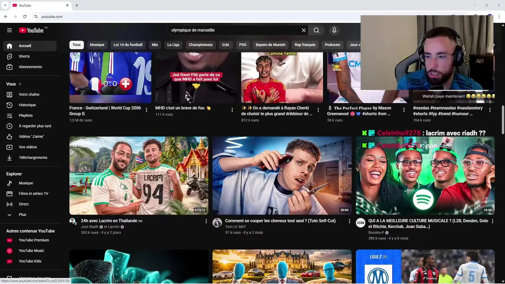
Task: Select the Musique filter chip
Action: point(97,45)
